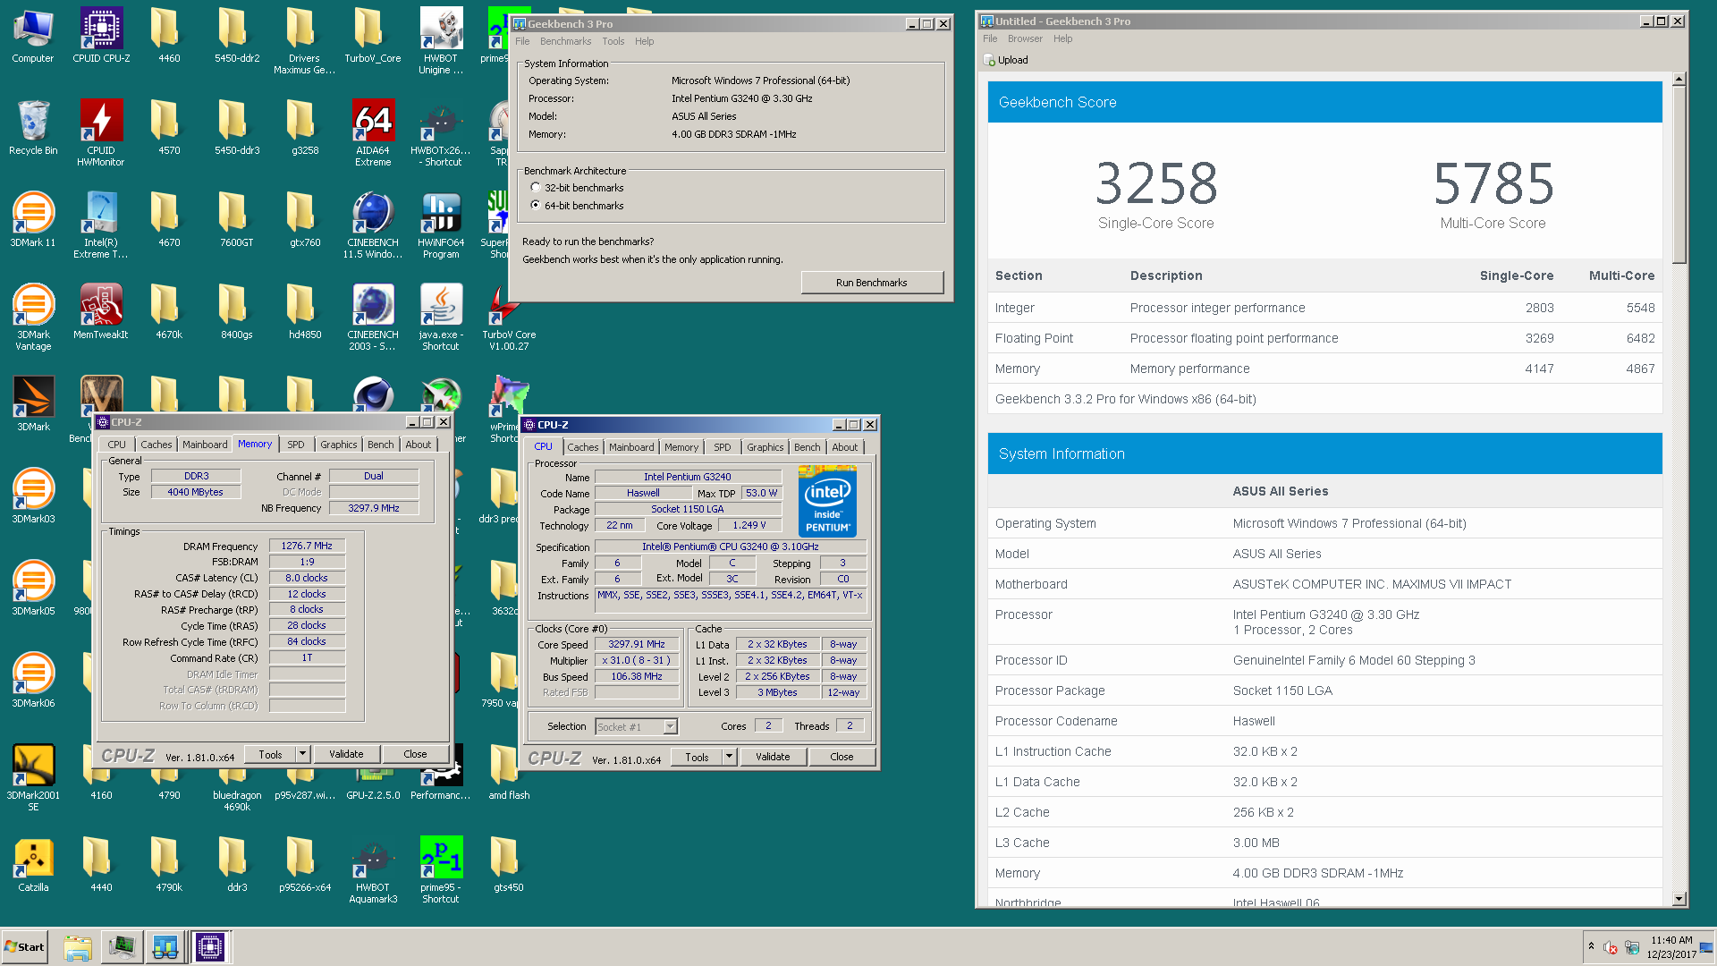
Task: Click the DRAM Frequency value 1276.7 MHz
Action: [x=307, y=546]
